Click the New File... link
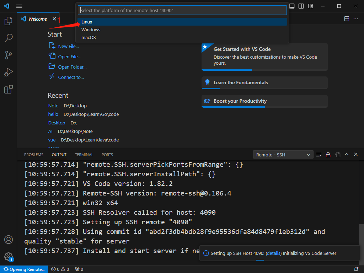This screenshot has width=364, height=273. pos(68,47)
